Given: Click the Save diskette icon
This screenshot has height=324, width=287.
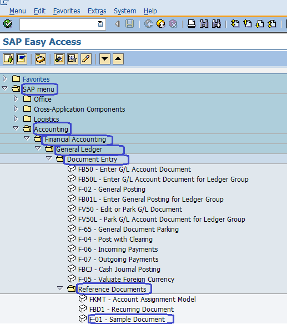Looking at the screenshot, I should pyautogui.click(x=130, y=24).
